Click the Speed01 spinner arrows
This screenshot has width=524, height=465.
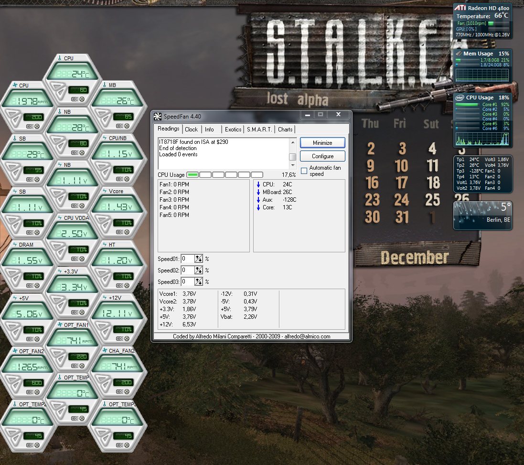click(x=199, y=259)
